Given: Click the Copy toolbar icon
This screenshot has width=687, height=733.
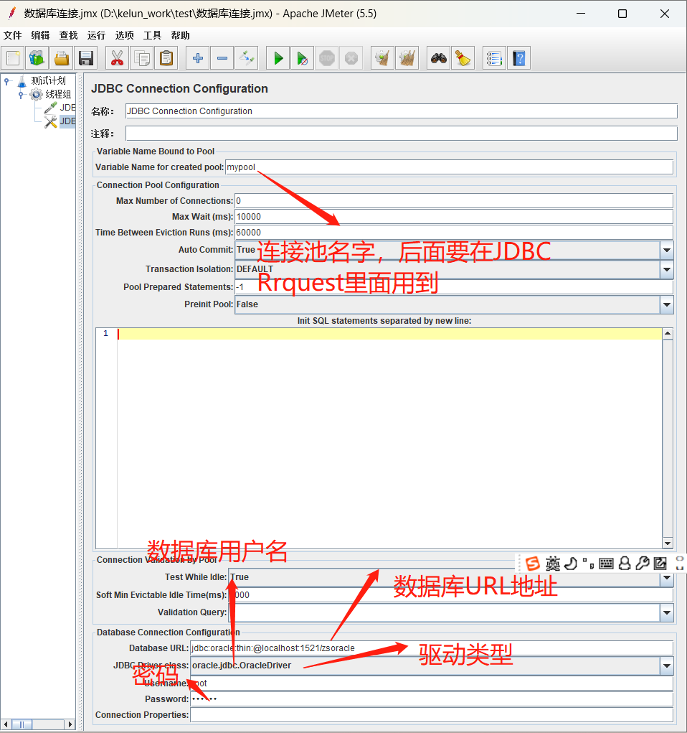Looking at the screenshot, I should (141, 58).
